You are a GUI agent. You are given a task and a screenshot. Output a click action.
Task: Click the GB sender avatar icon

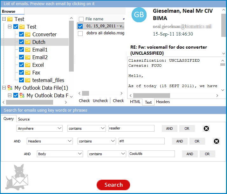tap(139, 15)
